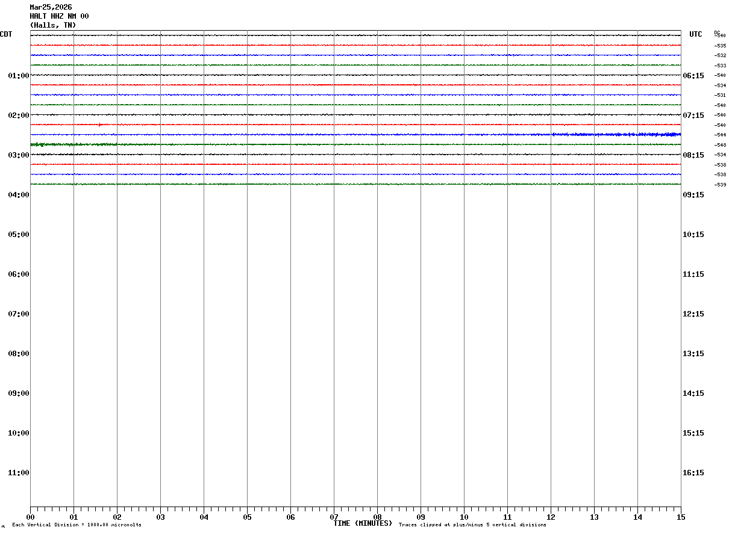729x533 pixels.
Task: Click the 01 minute axis tick label
Action: coord(74,517)
